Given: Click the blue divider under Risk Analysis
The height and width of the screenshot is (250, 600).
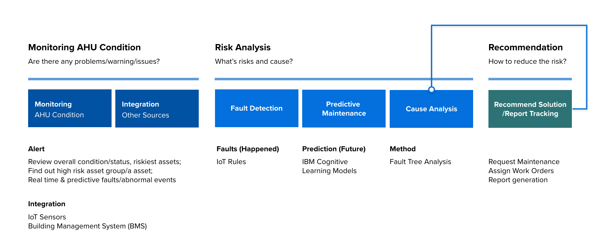Looking at the screenshot, I should pos(344,79).
